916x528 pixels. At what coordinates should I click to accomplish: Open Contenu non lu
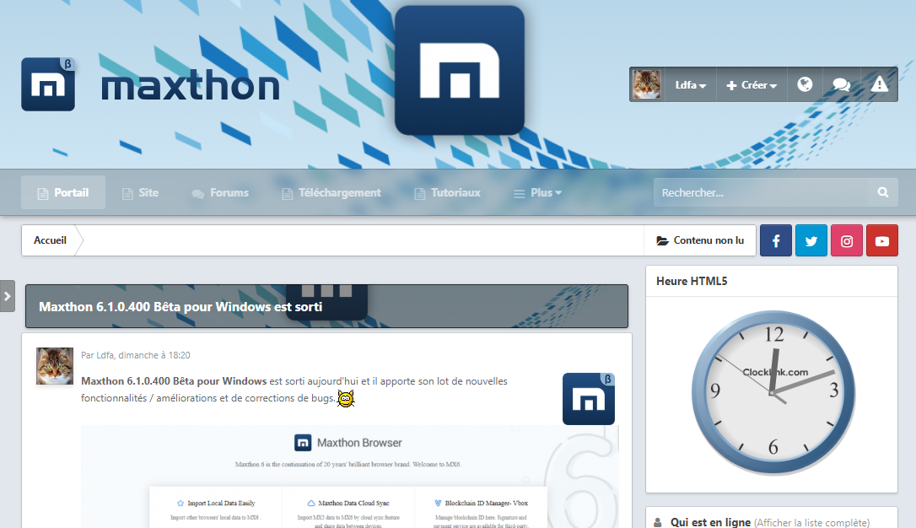pos(700,240)
